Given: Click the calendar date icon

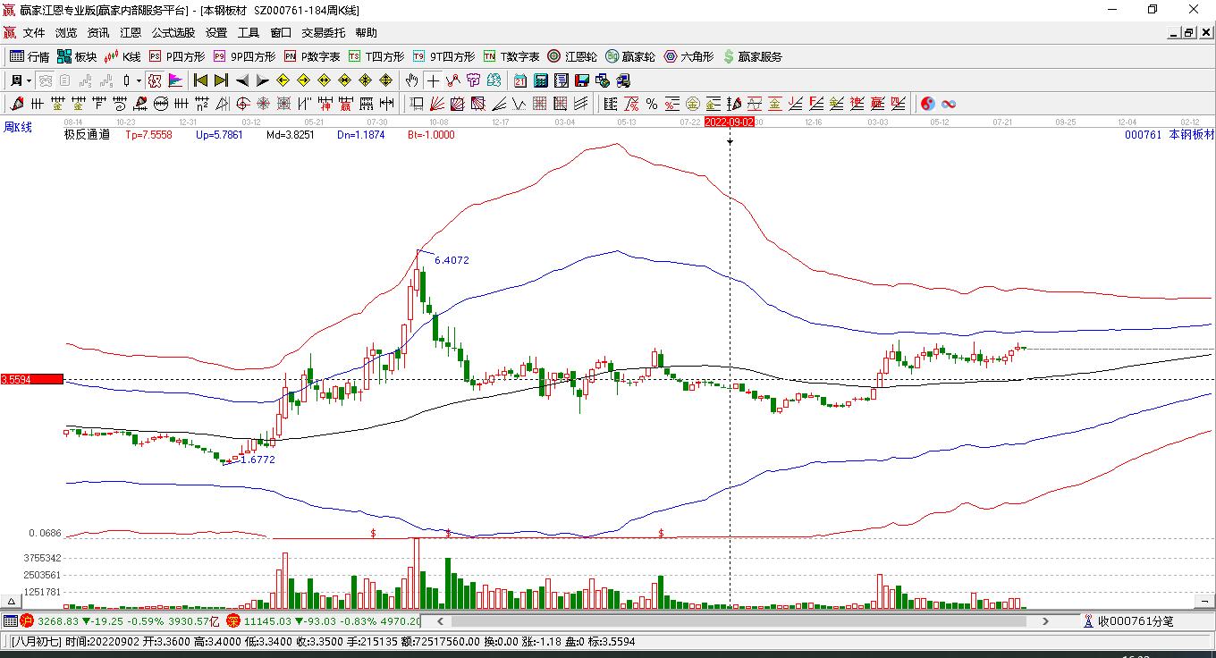Looking at the screenshot, I should (x=520, y=80).
